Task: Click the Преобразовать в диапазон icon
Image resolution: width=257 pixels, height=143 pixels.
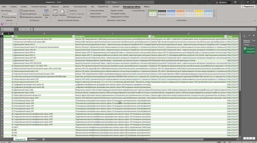Action: click(x=21, y=17)
